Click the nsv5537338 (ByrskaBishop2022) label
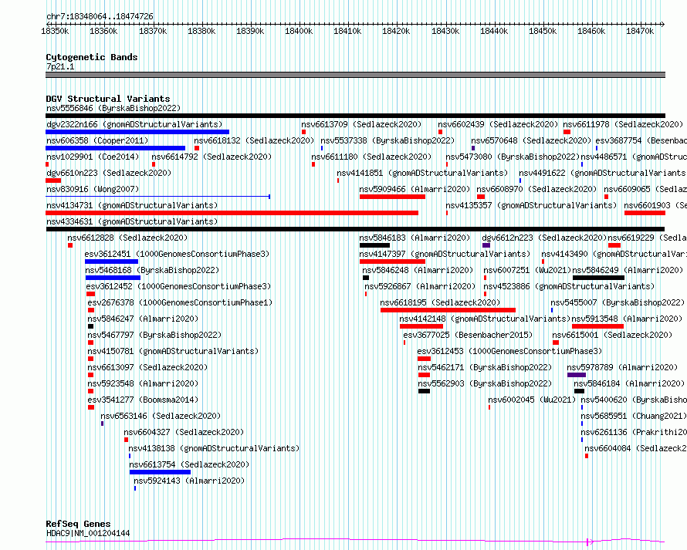The height and width of the screenshot is (550, 687). coord(387,140)
